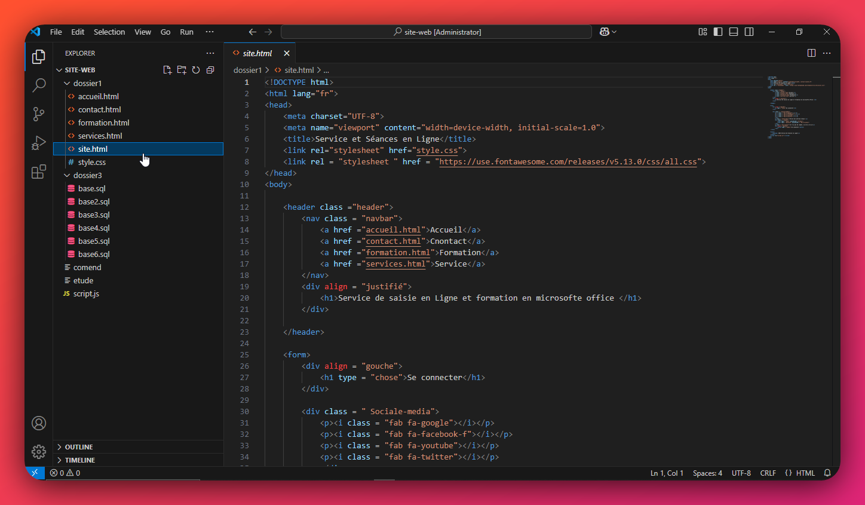Toggle the secondary side bar layout button
Image resolution: width=865 pixels, height=505 pixels.
(749, 32)
